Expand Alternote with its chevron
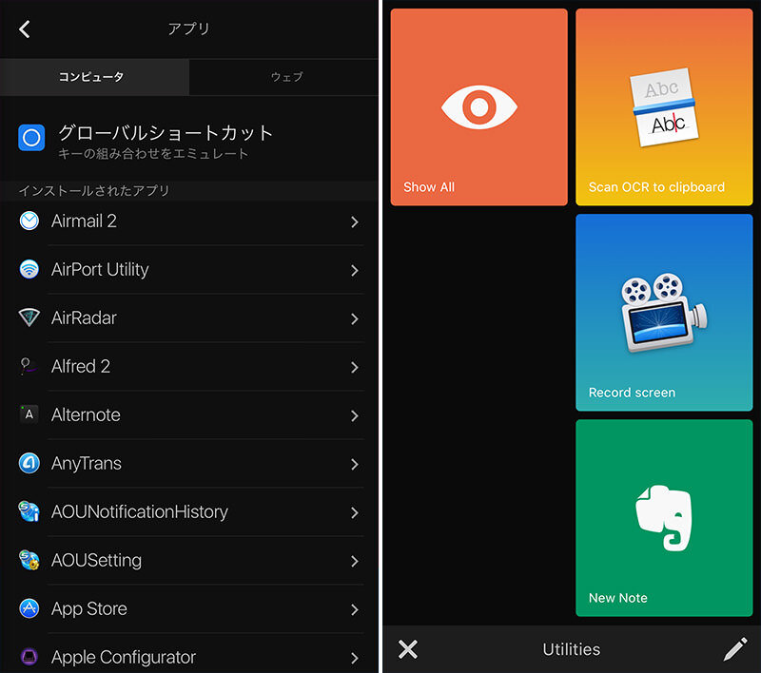 (x=355, y=416)
